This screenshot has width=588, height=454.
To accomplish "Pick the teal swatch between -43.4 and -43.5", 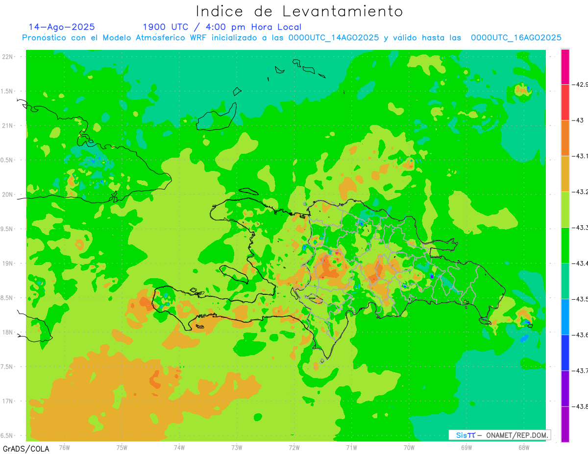I will (565, 281).
